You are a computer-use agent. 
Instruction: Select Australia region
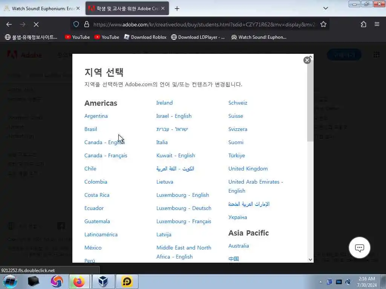(x=239, y=246)
